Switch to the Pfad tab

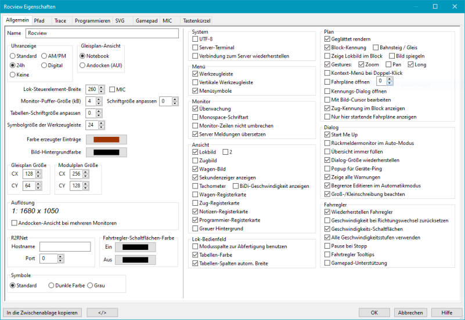[x=39, y=20]
